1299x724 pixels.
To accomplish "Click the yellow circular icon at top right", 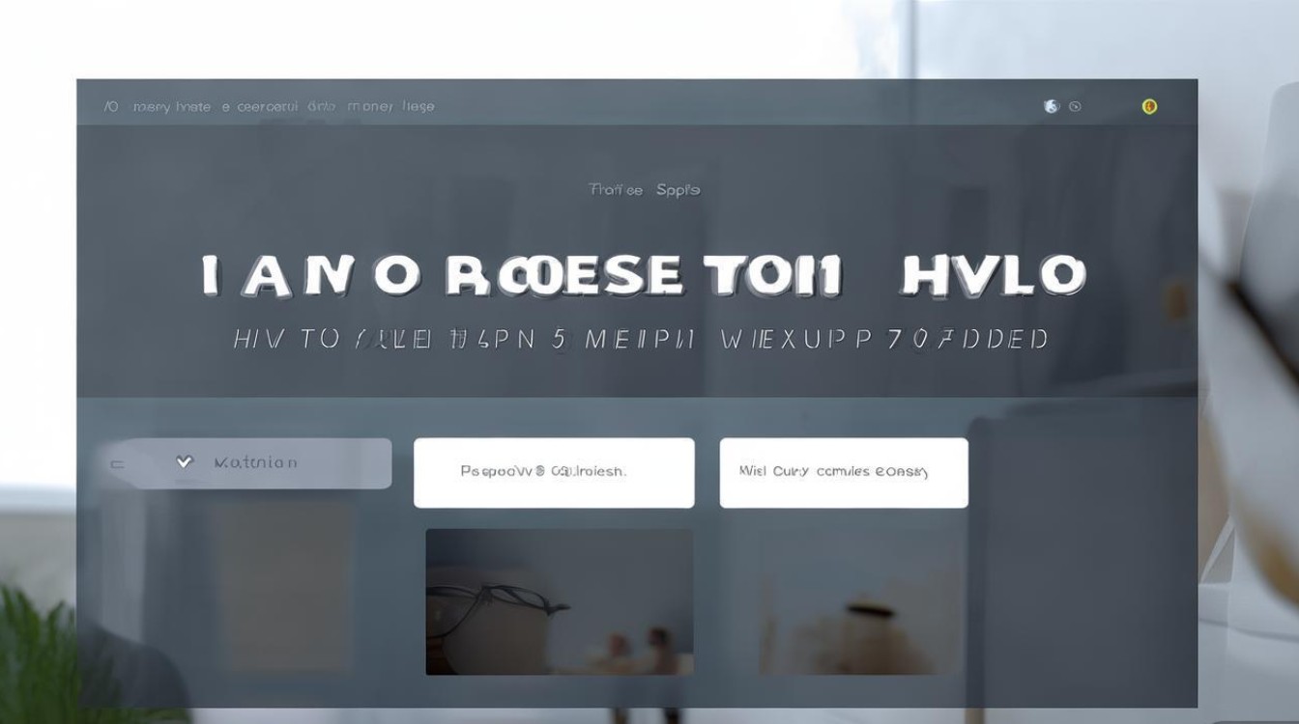I will (1149, 106).
